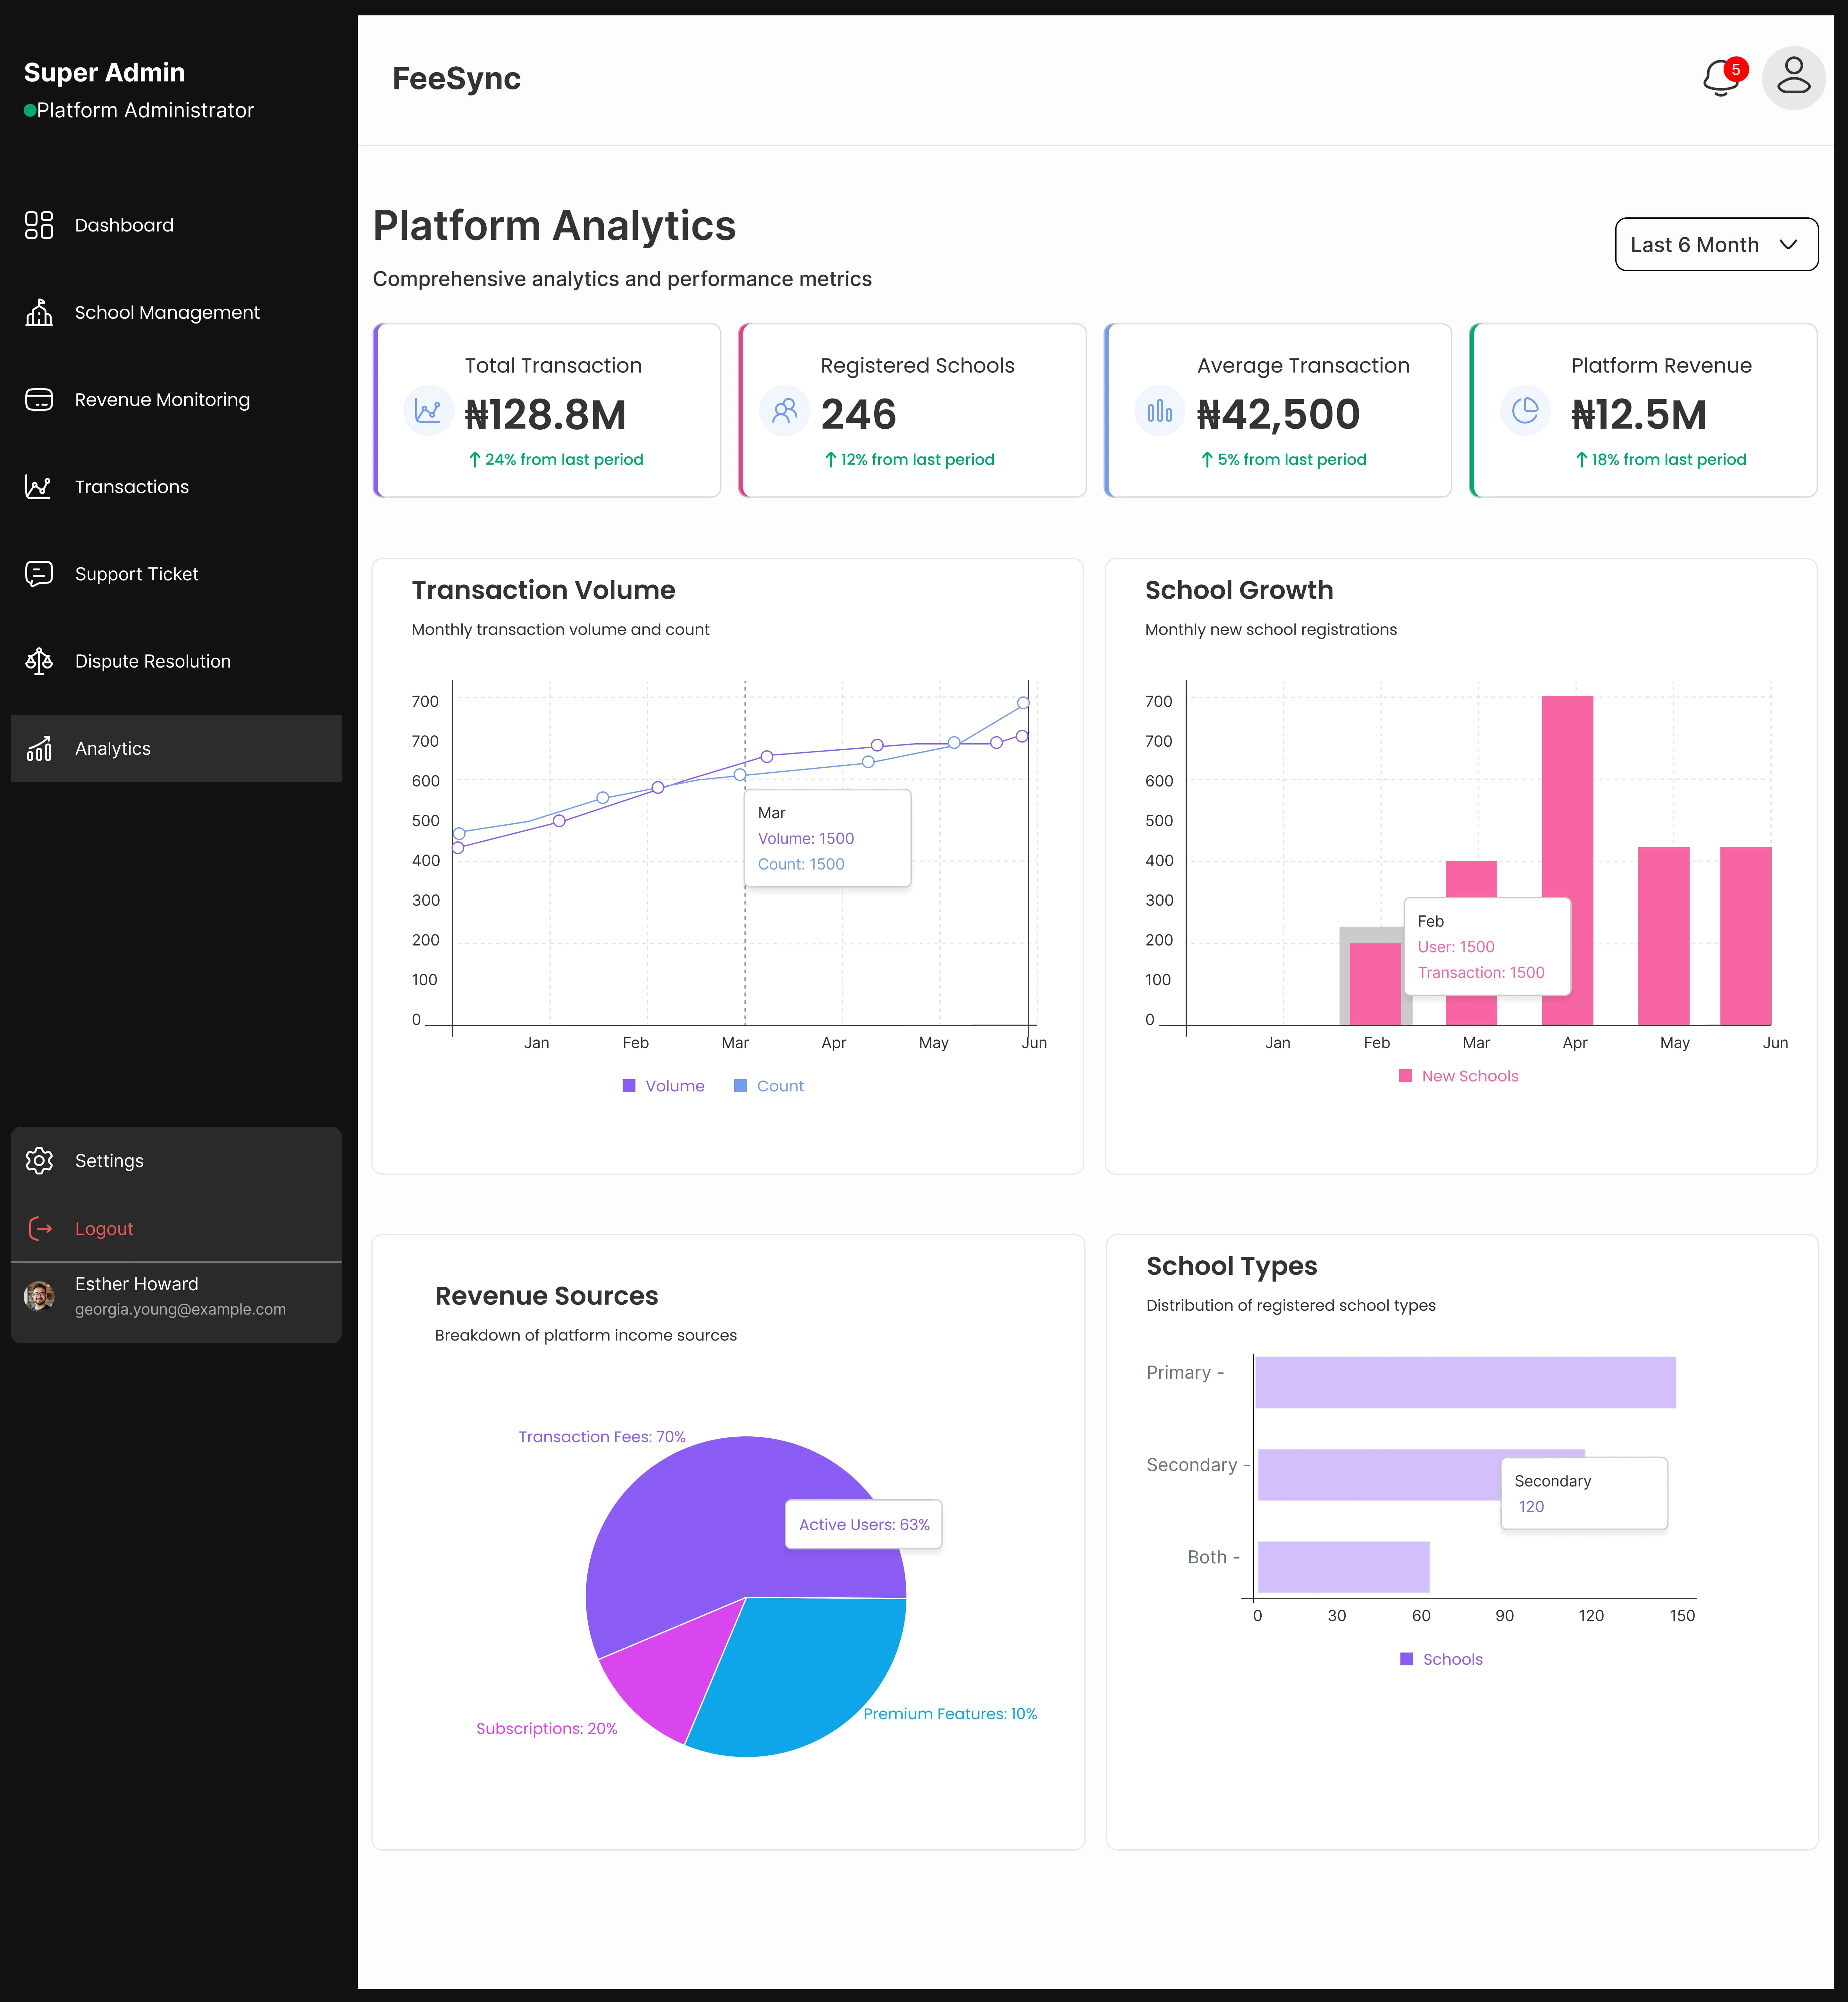The height and width of the screenshot is (2002, 1848).
Task: Click the Jun data point on the Count line
Action: pos(1023,703)
